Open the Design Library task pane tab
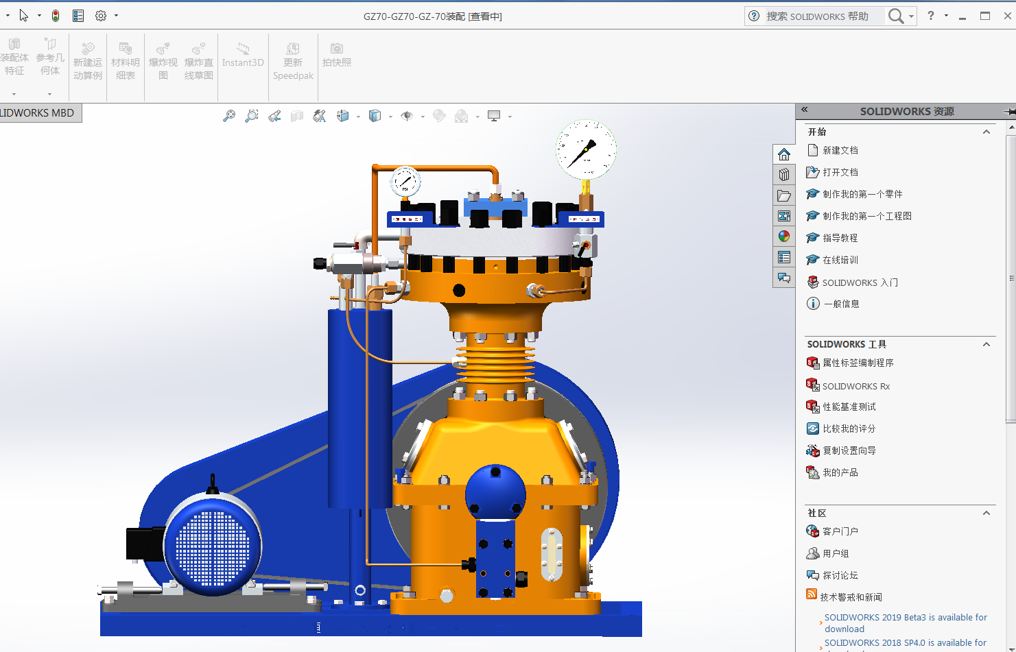 [x=784, y=175]
